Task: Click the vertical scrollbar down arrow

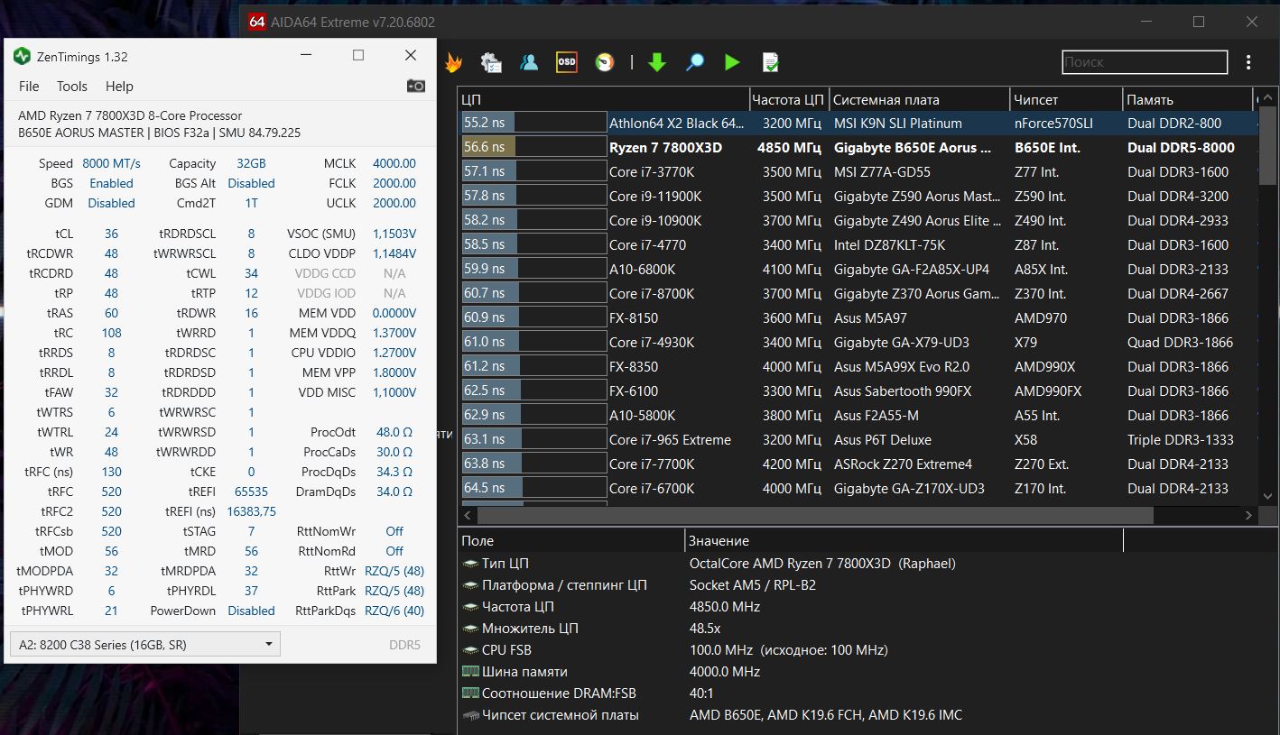Action: (x=1267, y=496)
